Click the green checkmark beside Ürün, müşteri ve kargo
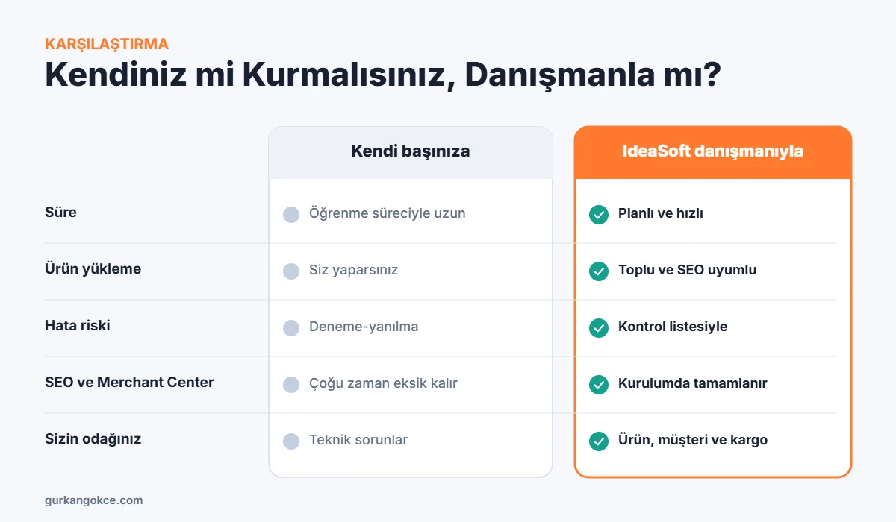 [599, 441]
